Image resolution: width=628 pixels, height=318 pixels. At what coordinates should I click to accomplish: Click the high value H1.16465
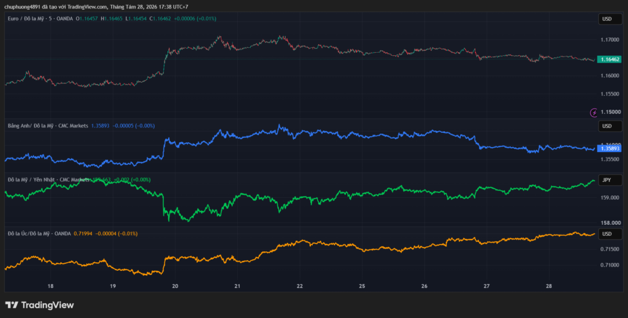[112, 19]
